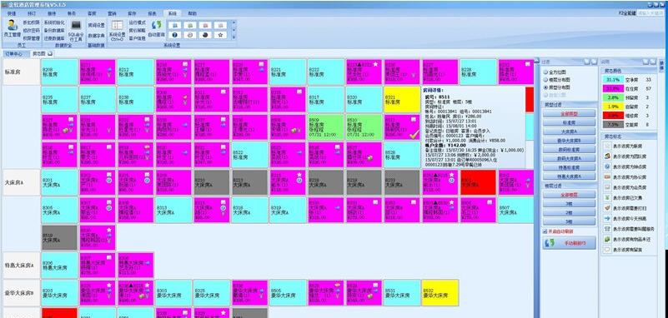The height and width of the screenshot is (318, 668).
Task: Select yellow room cell 8532 豪华大床房
Action: (x=440, y=292)
